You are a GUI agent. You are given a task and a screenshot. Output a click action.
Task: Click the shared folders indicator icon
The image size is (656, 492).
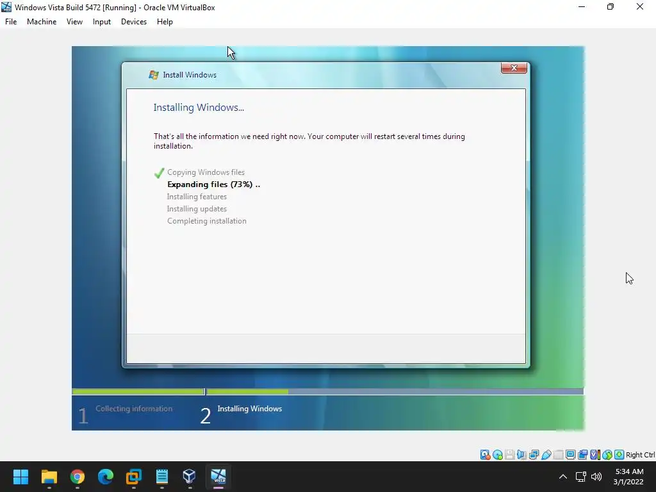pos(558,455)
